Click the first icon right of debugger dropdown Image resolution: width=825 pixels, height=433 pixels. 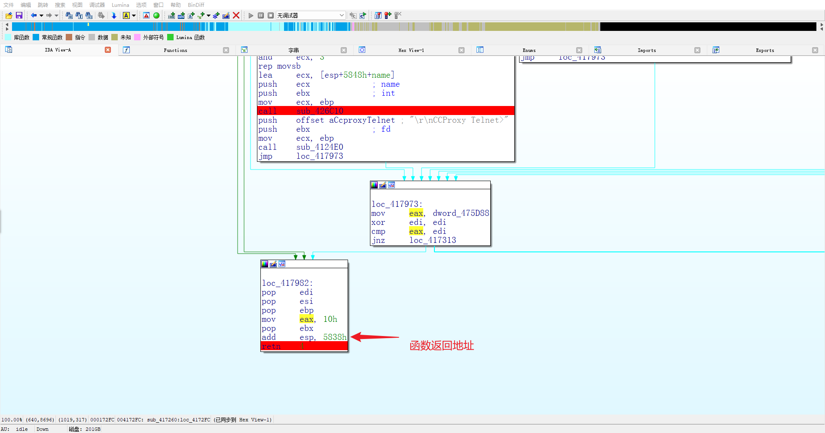pyautogui.click(x=353, y=15)
